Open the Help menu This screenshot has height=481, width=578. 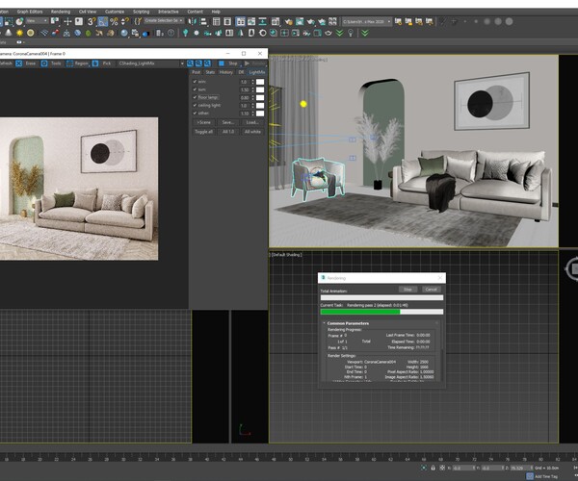coord(216,12)
